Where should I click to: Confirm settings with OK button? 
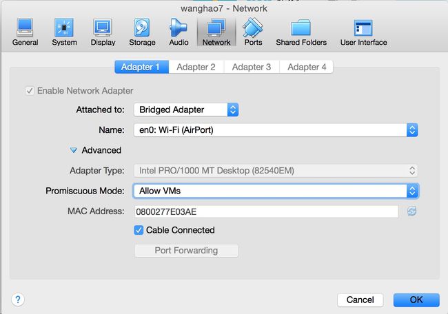click(x=416, y=300)
